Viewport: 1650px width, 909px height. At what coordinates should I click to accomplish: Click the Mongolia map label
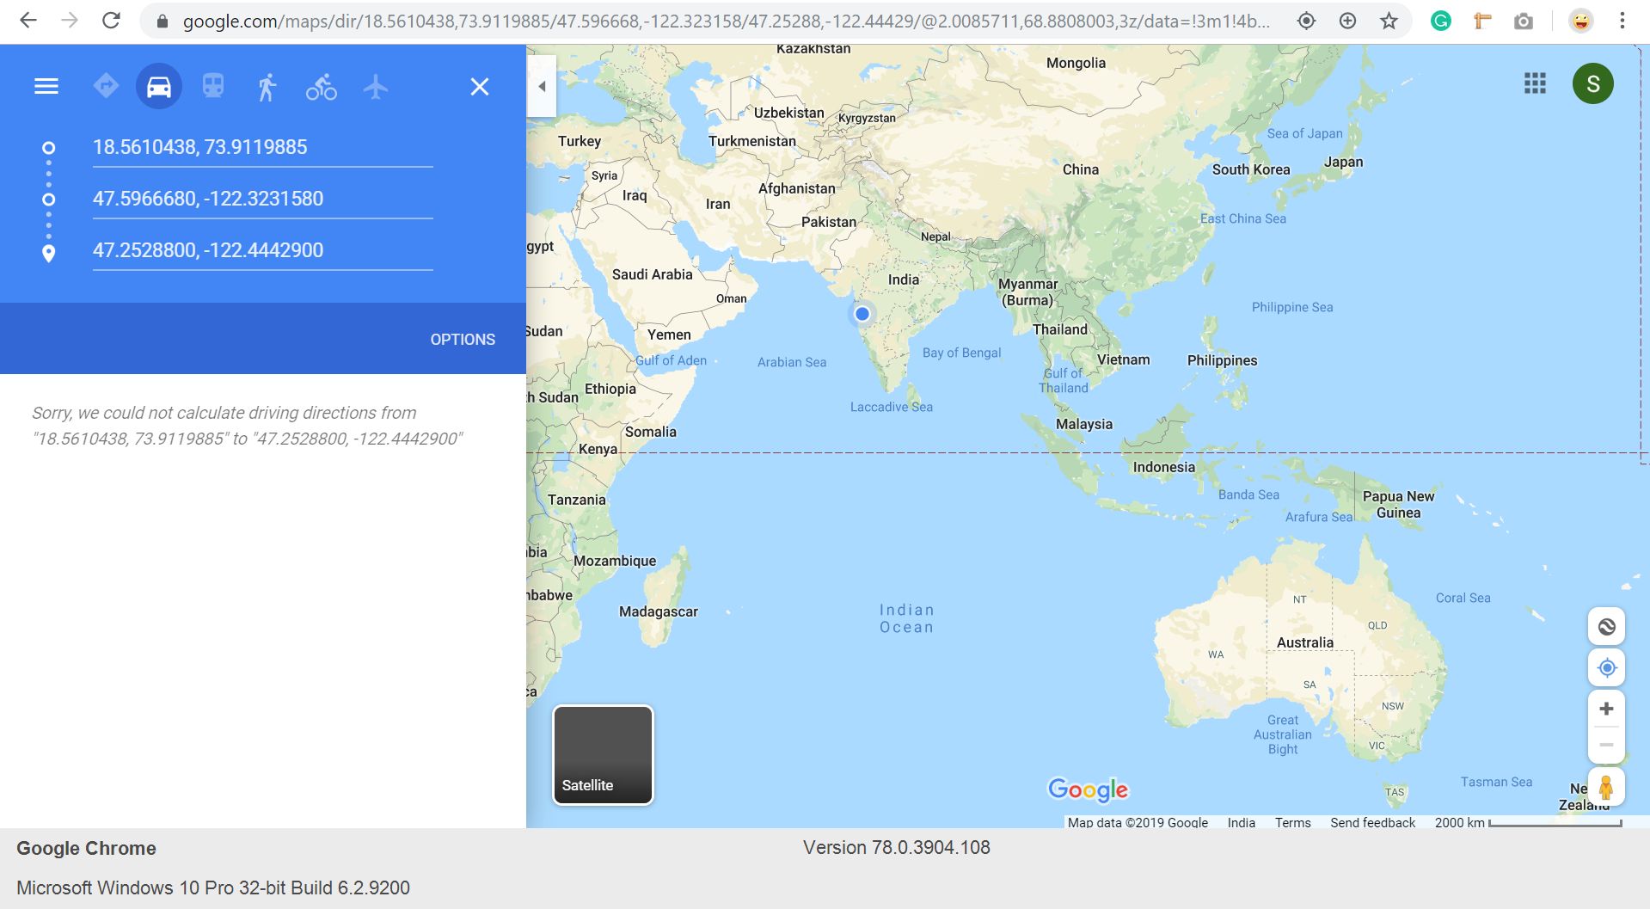point(1076,63)
